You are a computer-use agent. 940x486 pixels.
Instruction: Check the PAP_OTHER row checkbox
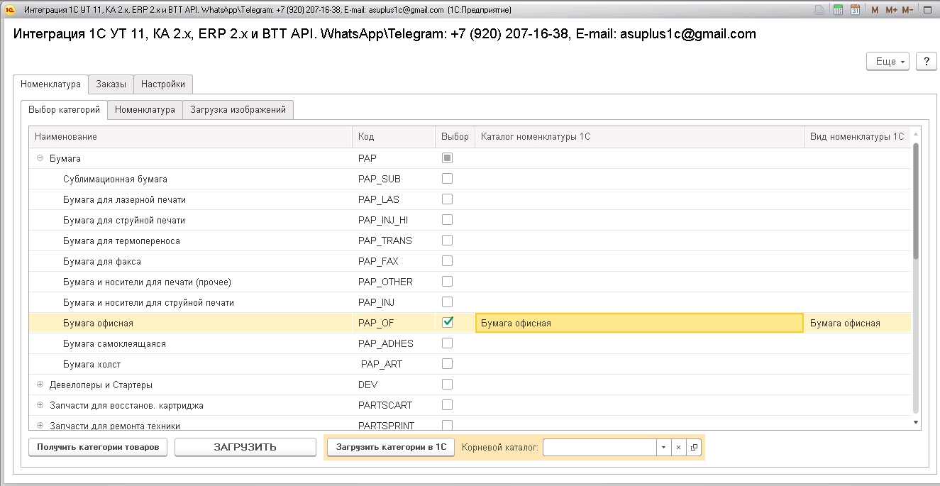(447, 282)
